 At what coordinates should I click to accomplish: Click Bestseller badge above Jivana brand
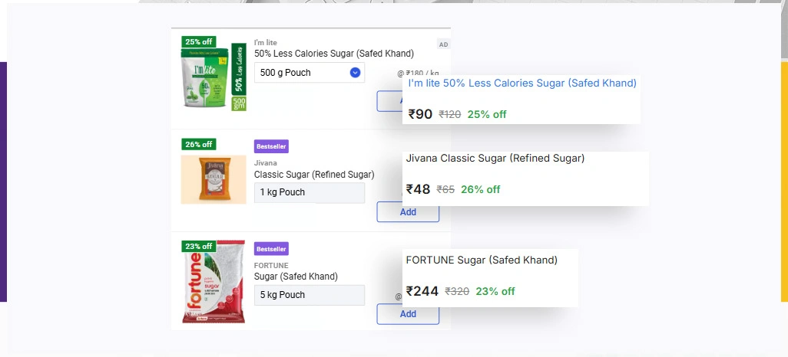(x=271, y=146)
